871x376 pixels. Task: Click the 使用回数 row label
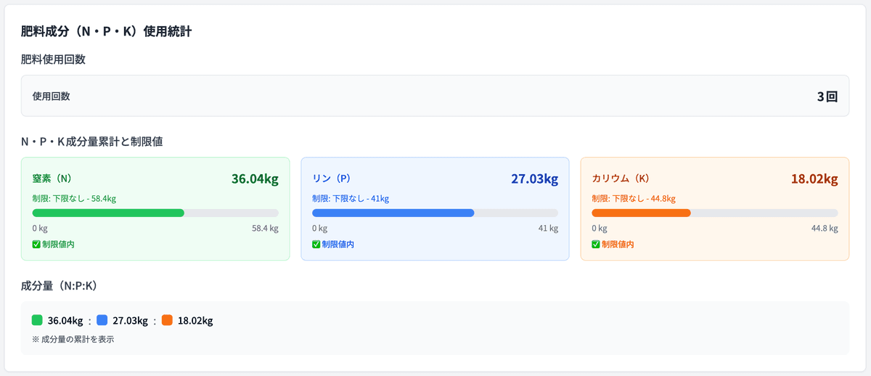(52, 96)
